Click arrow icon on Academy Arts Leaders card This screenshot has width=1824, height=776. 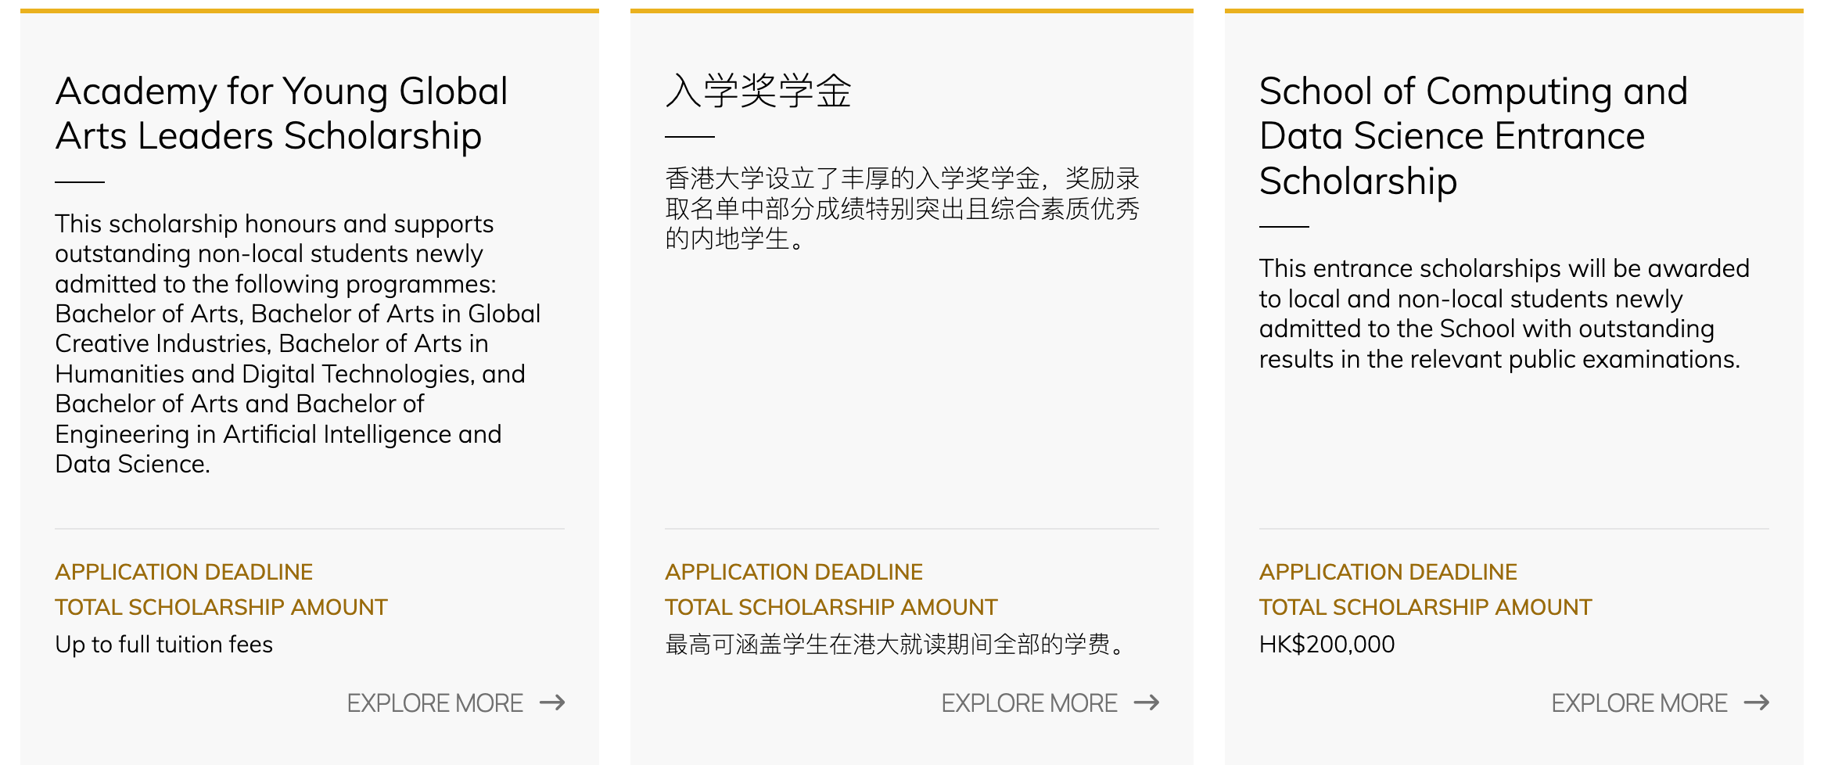(x=552, y=702)
